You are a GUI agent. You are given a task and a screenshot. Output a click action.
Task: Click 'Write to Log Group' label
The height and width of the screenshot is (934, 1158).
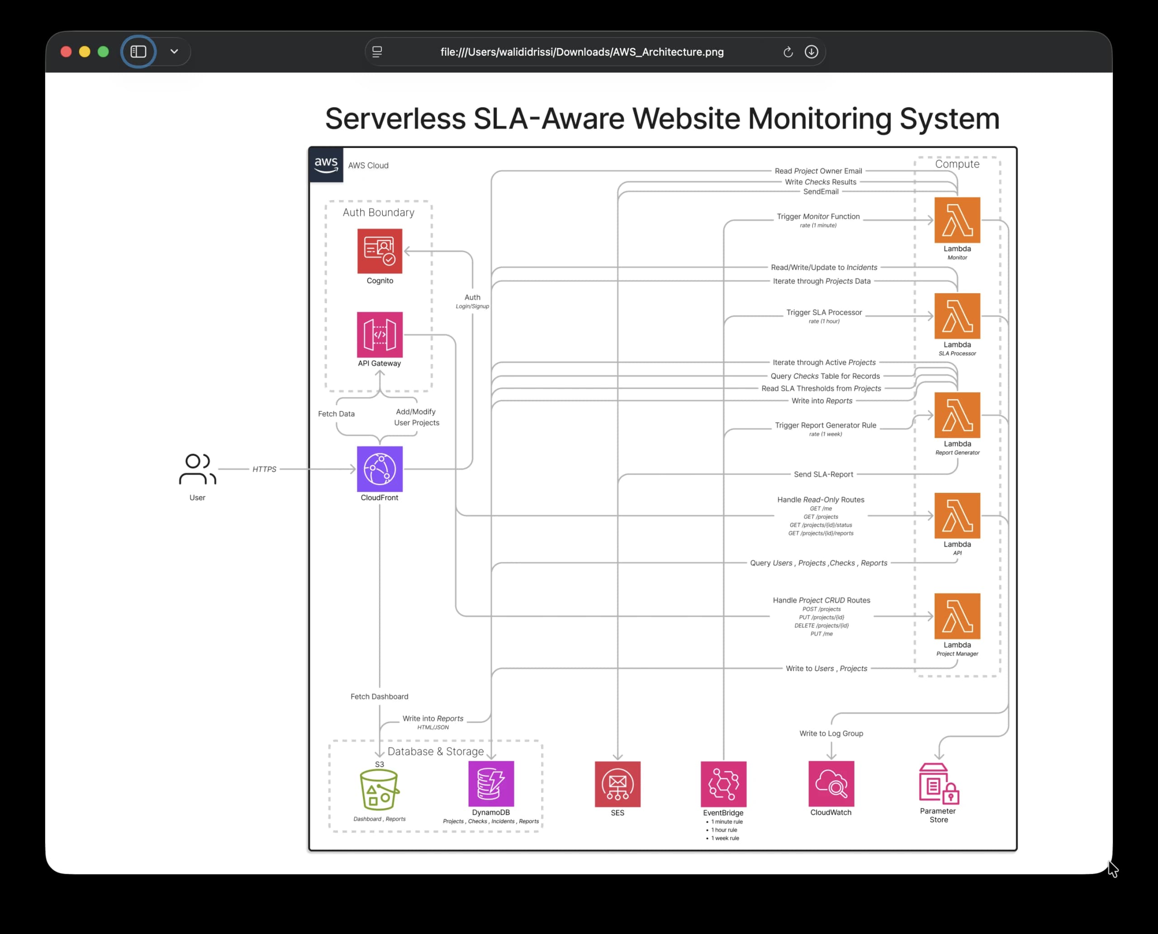[831, 734]
